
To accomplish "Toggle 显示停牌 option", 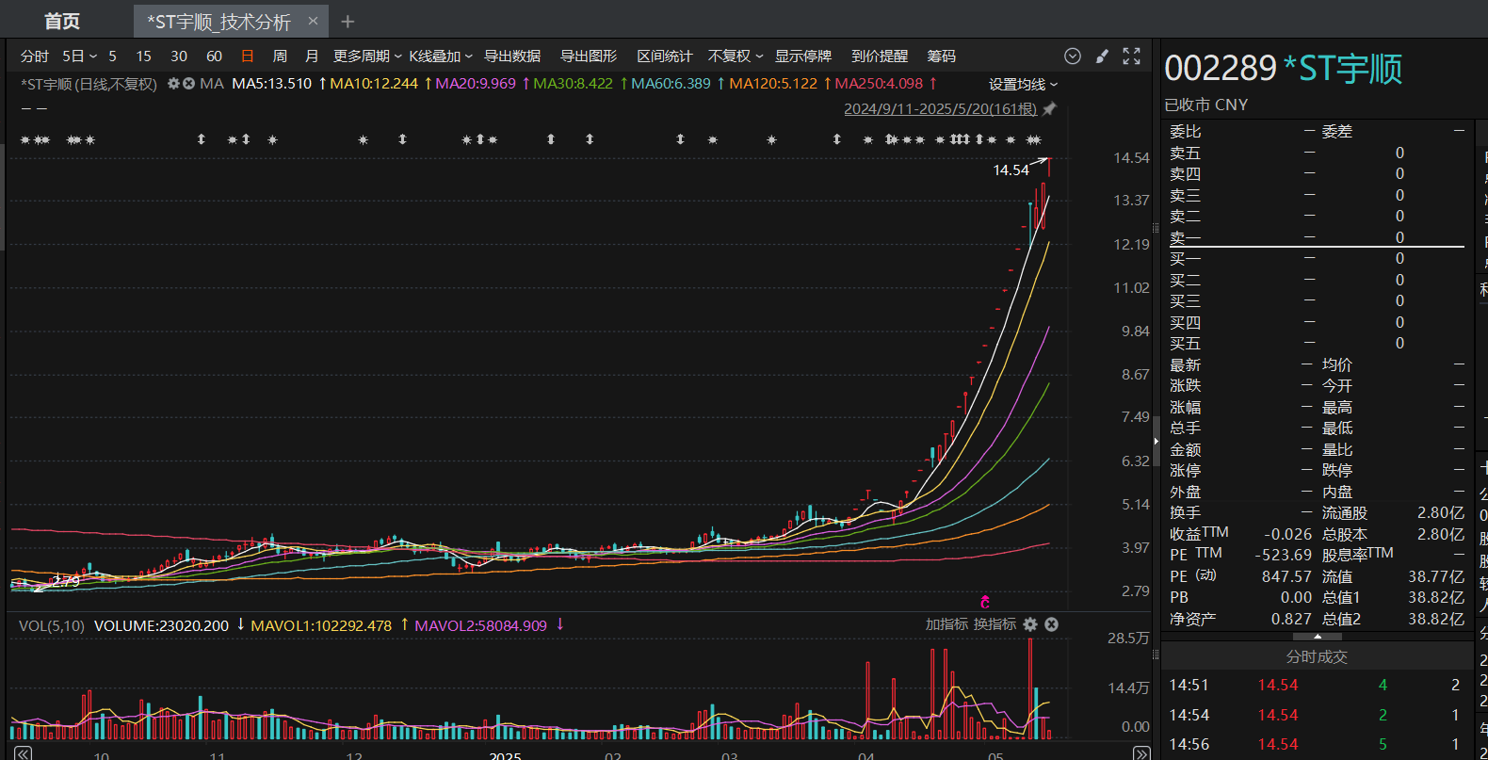I will [803, 57].
